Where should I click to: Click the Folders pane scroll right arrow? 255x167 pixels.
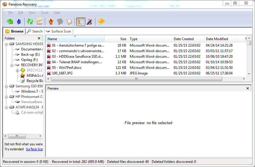(x=40, y=136)
